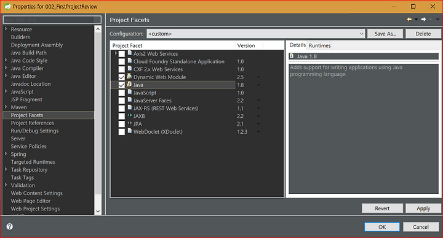This screenshot has height=238, width=443.
Task: Open the view menu dropdown arrow
Action: point(437,20)
